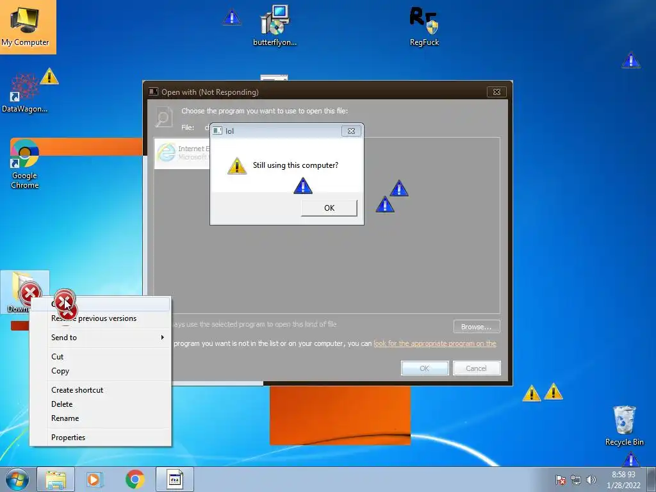The image size is (656, 492).
Task: Click the yellow warning icon in lol dialog
Action: click(237, 166)
